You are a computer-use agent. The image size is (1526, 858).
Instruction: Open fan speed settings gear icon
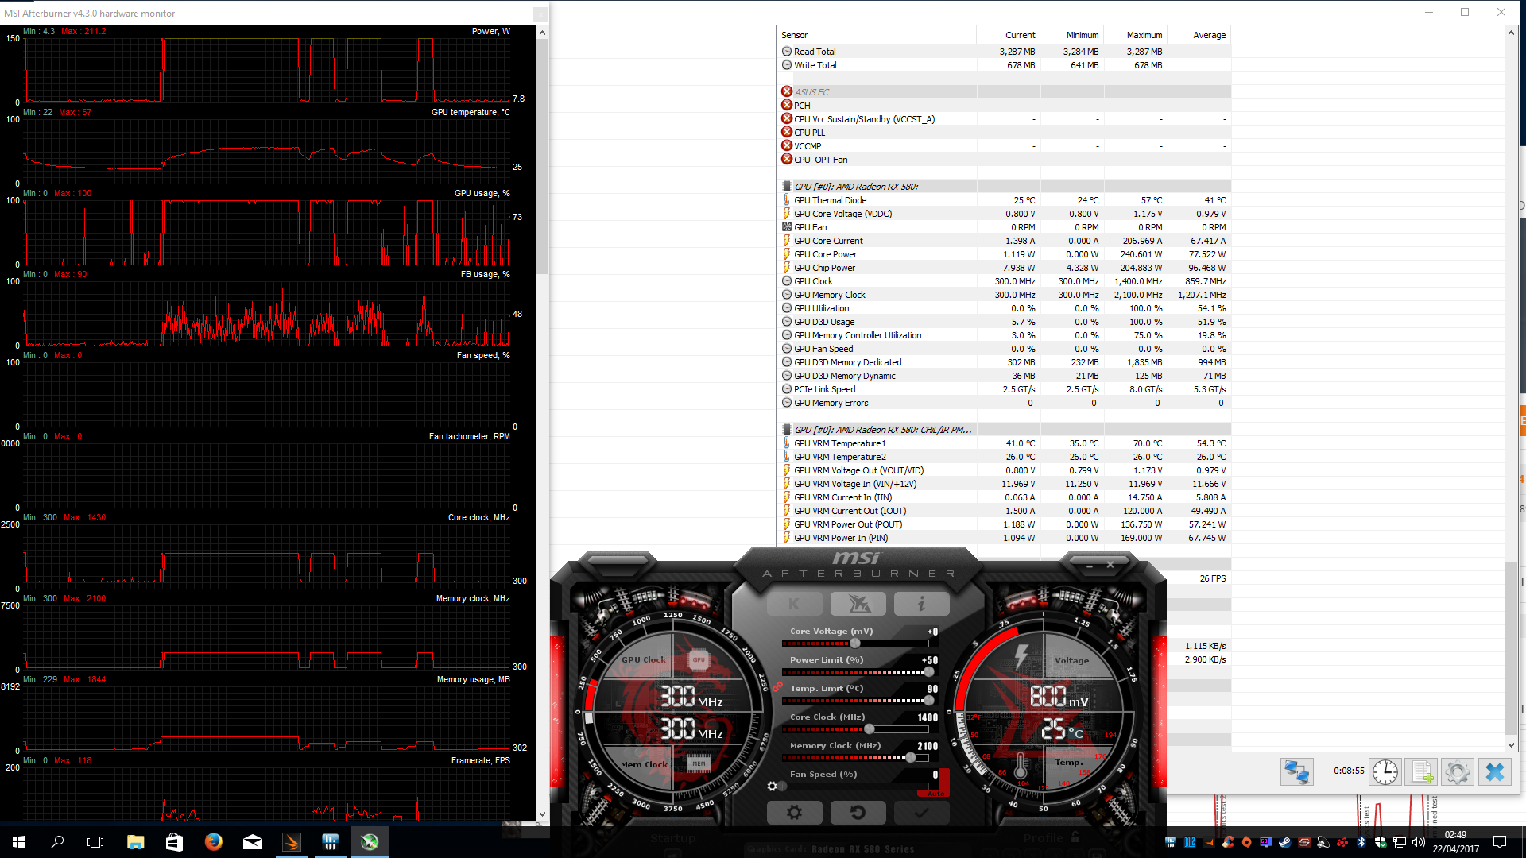tap(772, 786)
